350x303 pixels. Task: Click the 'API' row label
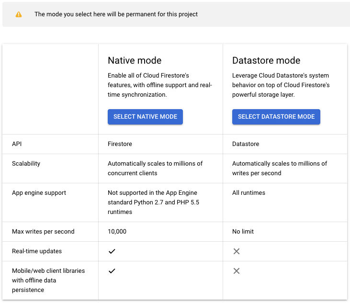coord(17,144)
